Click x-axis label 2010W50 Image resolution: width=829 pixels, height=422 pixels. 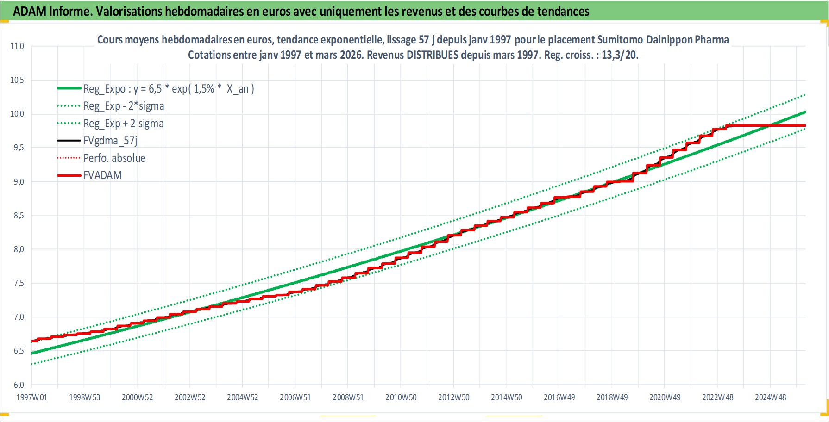401,397
